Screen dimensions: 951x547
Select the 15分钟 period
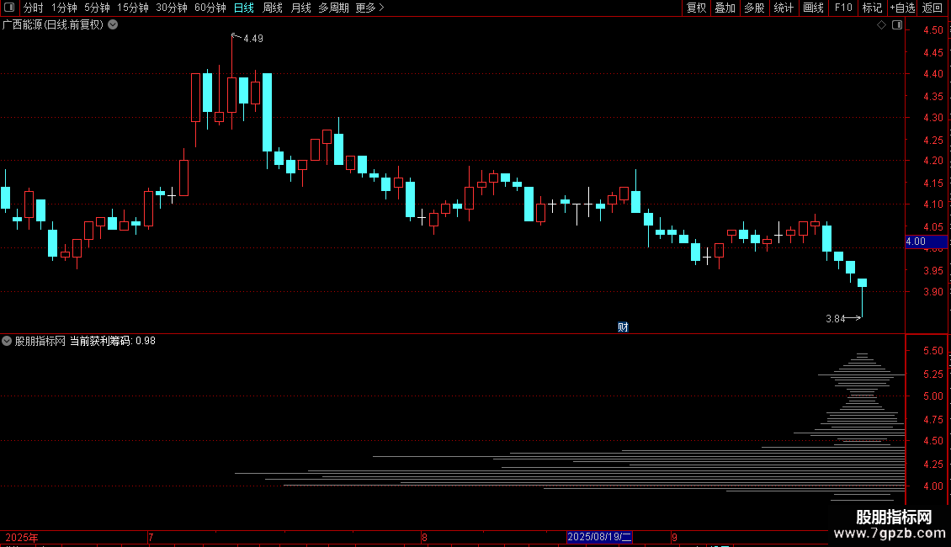point(132,8)
